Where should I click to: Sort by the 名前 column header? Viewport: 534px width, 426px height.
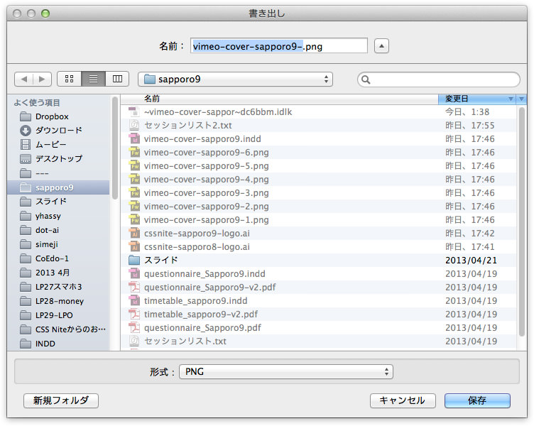click(279, 99)
